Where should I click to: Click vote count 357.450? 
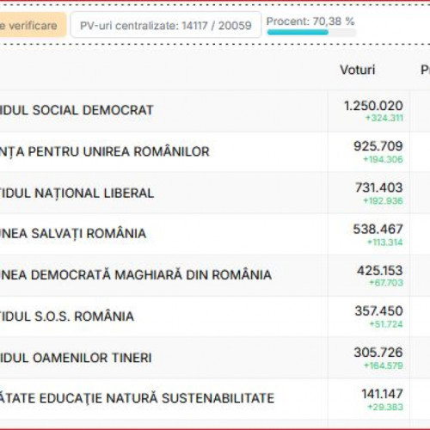tap(379, 311)
